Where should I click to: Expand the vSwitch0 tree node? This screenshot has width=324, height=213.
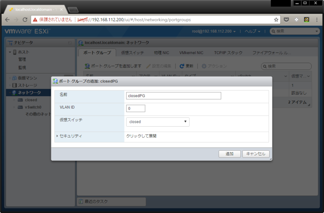click(x=14, y=107)
